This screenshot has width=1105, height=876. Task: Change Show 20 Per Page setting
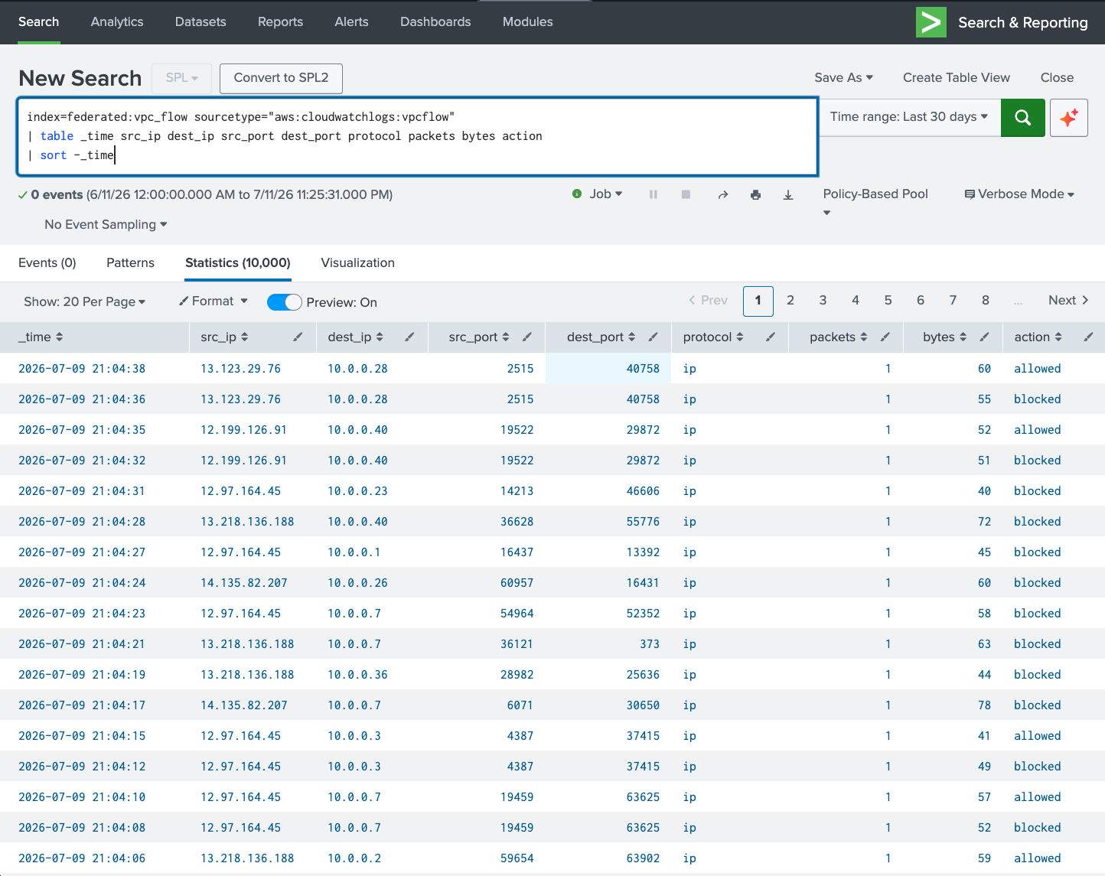click(84, 301)
